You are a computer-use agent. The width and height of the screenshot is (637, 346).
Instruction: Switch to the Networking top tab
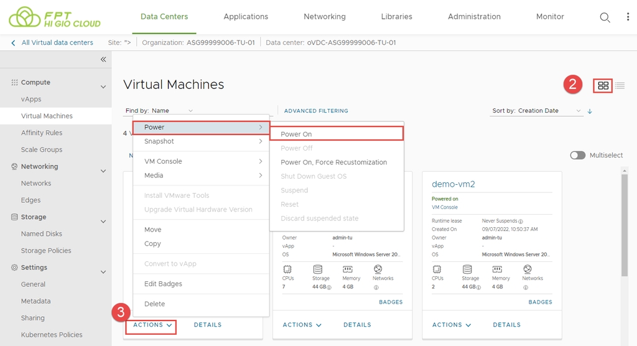pyautogui.click(x=324, y=17)
